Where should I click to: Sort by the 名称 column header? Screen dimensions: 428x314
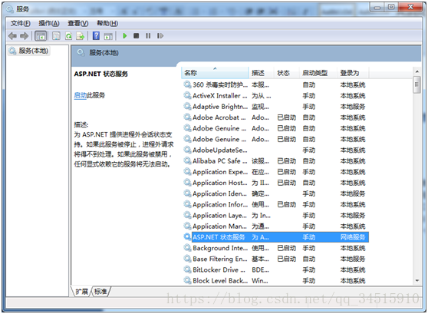(215, 73)
